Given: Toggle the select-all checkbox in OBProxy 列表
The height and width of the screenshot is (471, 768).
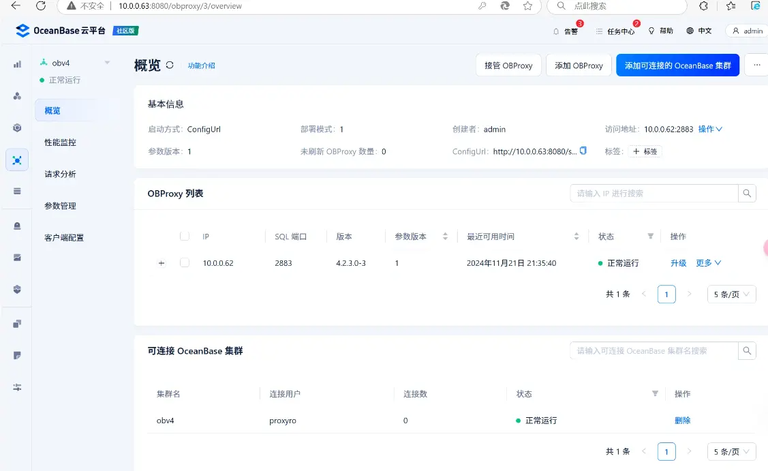Looking at the screenshot, I should (184, 236).
